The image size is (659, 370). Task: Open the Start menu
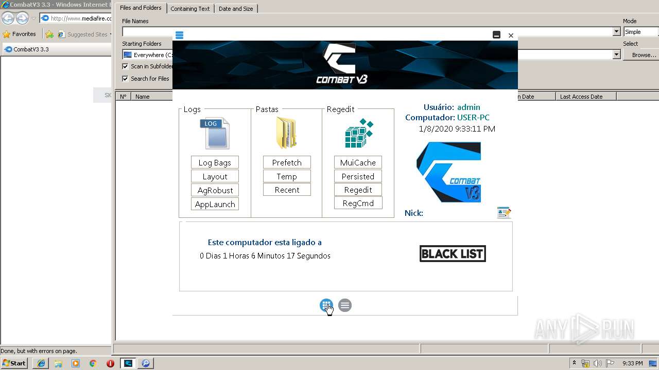[14, 363]
